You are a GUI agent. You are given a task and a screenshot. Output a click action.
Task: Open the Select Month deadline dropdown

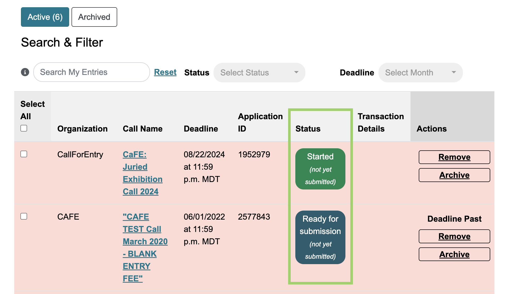[420, 73]
